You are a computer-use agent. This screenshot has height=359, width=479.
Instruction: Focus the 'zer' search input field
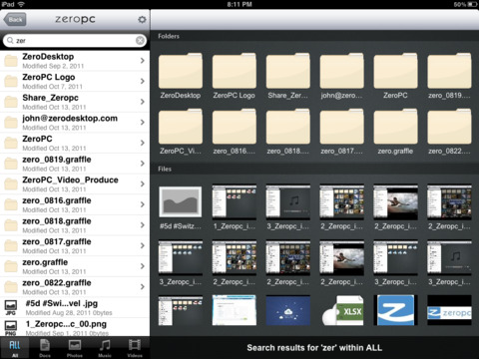(75, 41)
